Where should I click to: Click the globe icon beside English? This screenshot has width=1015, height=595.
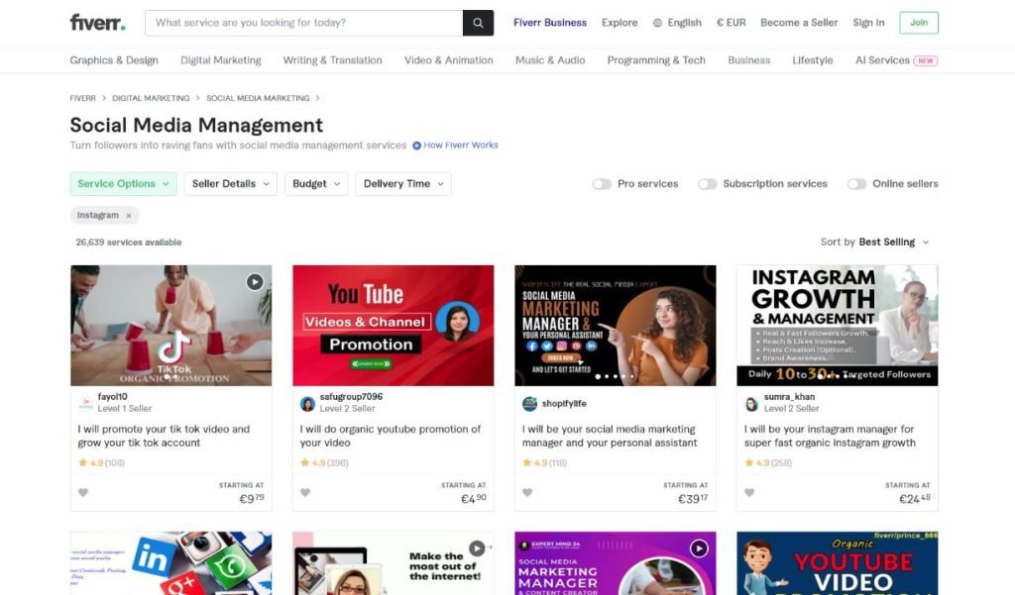coord(658,23)
